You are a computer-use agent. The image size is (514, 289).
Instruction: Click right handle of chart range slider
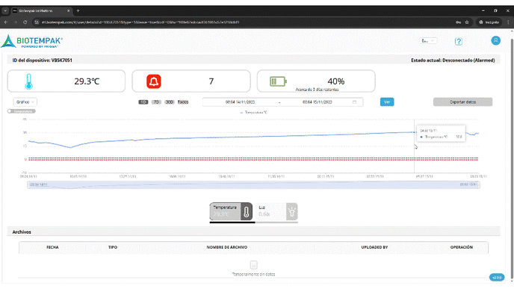pos(480,184)
